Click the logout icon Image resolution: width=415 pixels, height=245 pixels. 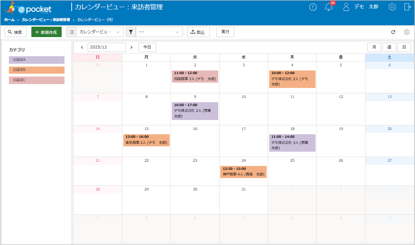point(407,7)
